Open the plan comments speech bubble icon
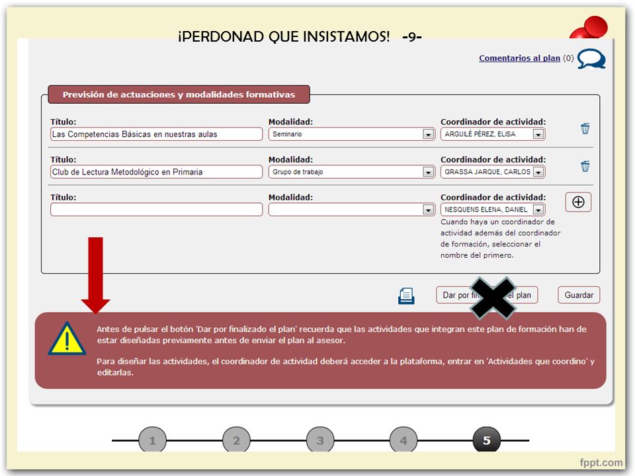The width and height of the screenshot is (635, 476). (x=591, y=59)
